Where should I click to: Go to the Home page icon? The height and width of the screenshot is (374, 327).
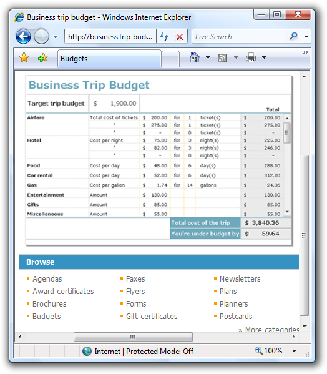click(195, 57)
